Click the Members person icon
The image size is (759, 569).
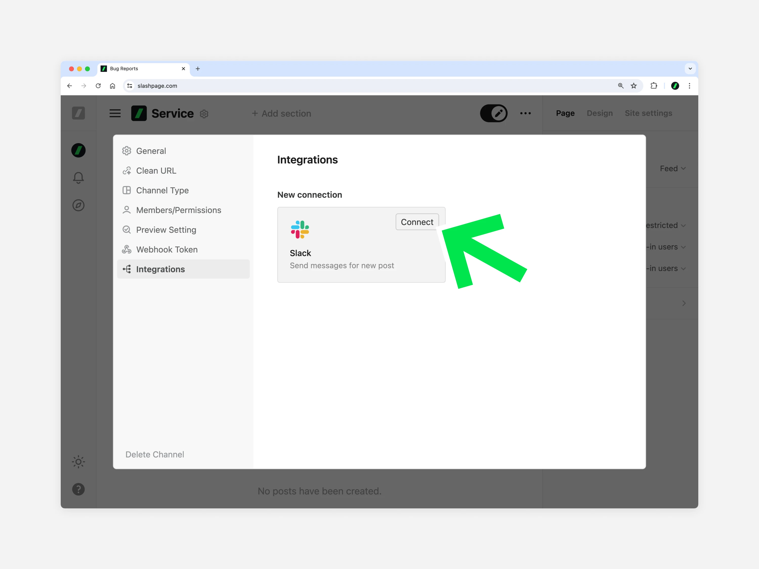(126, 210)
